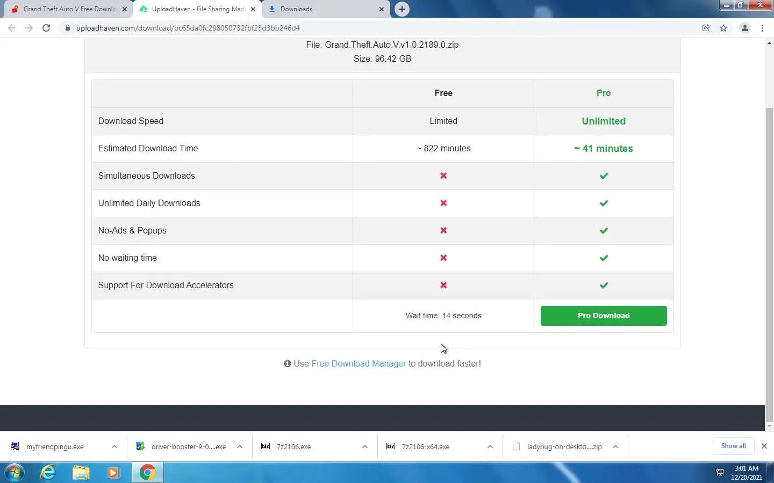Open Windows Explorer folder on taskbar
The image size is (774, 483).
click(81, 473)
